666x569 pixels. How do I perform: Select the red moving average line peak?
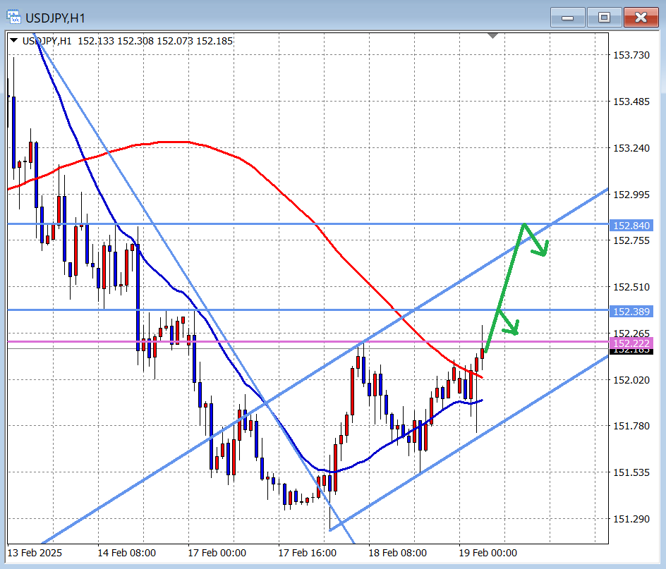(x=173, y=142)
